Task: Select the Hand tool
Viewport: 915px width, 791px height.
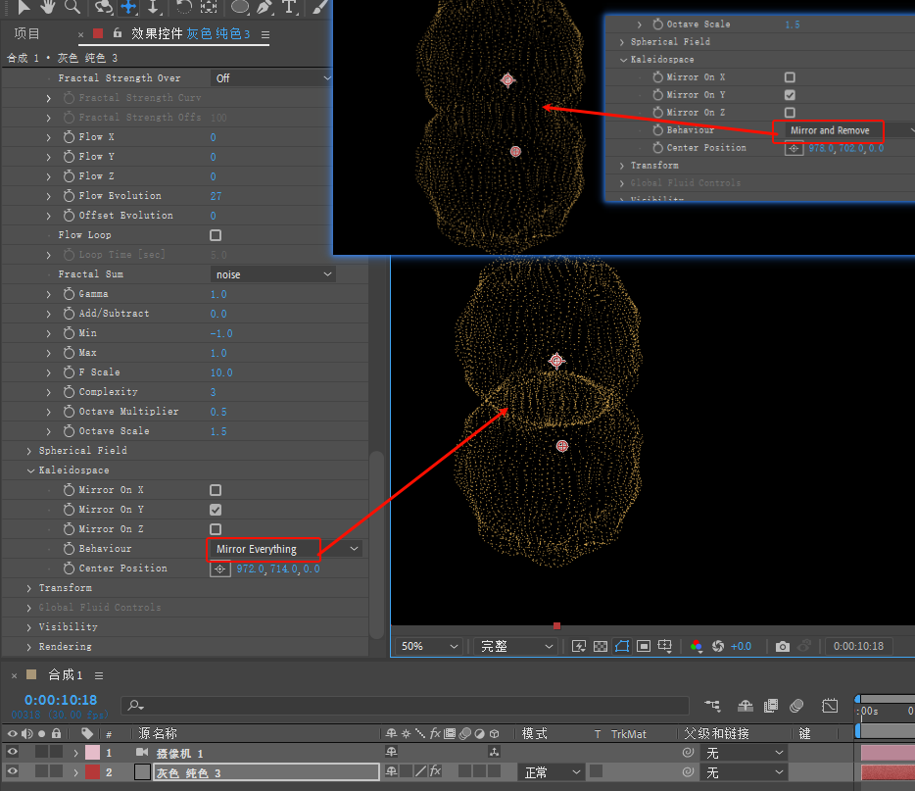Action: click(x=47, y=7)
